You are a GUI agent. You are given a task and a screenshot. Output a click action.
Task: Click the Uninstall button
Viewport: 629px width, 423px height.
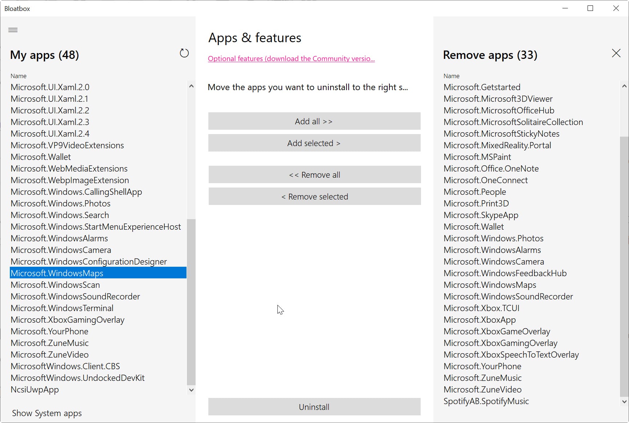pos(314,407)
